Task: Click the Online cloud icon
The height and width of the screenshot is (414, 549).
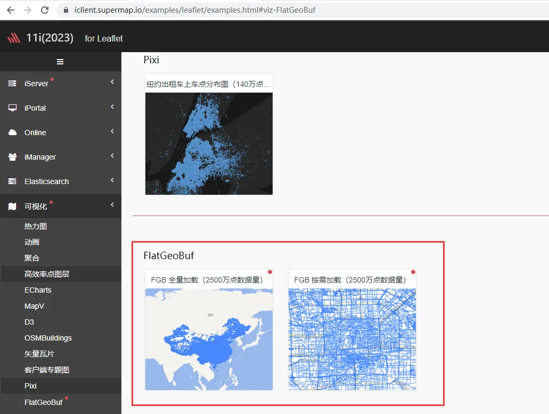Action: (x=13, y=133)
